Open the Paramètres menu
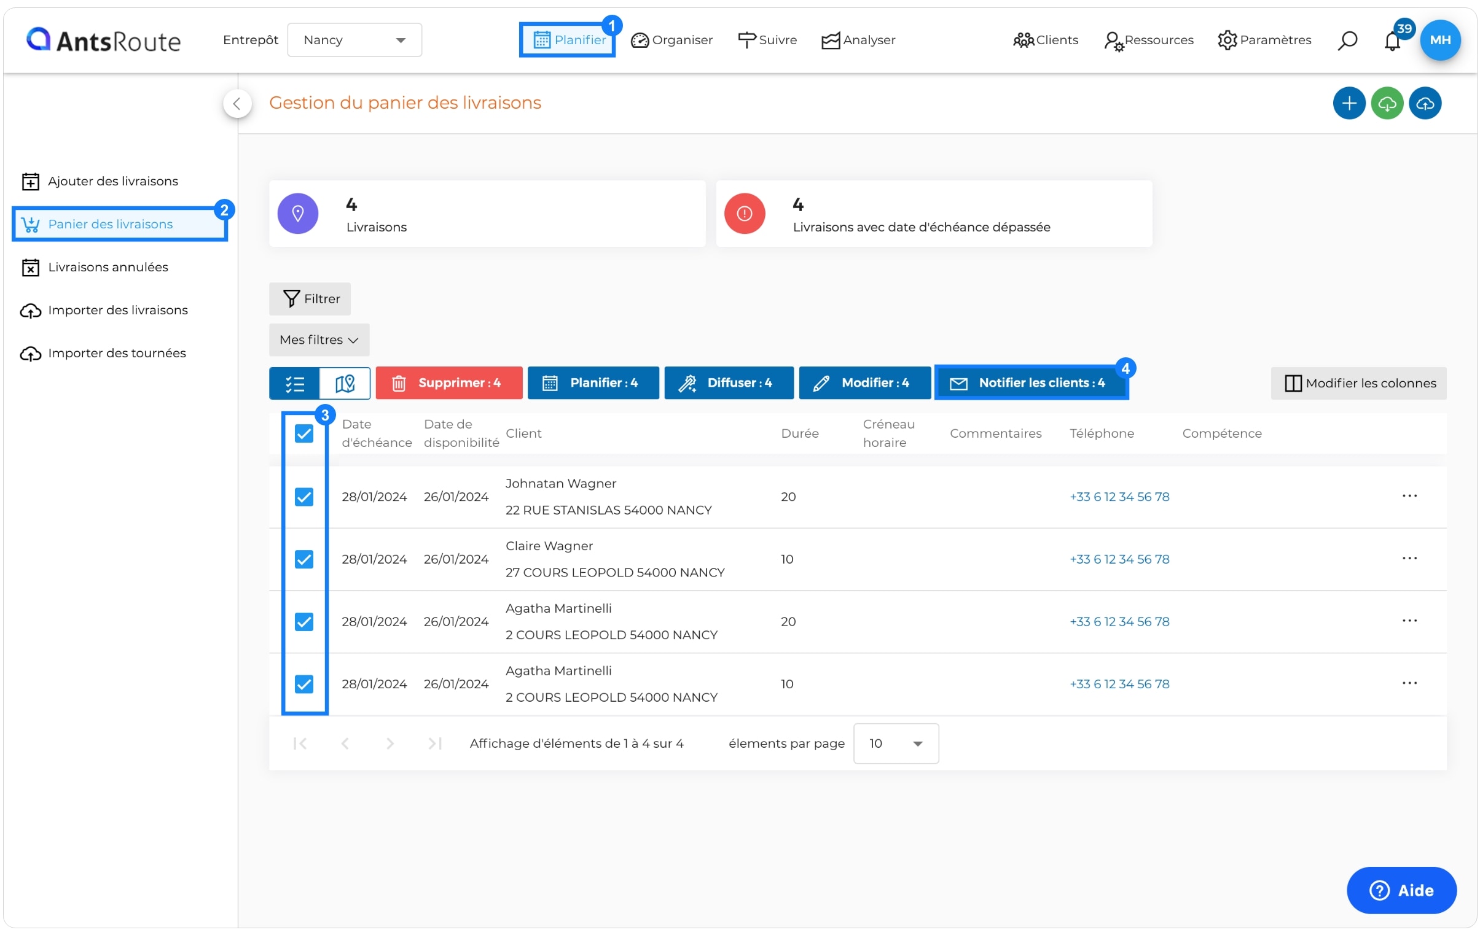This screenshot has height=935, width=1480. 1264,40
